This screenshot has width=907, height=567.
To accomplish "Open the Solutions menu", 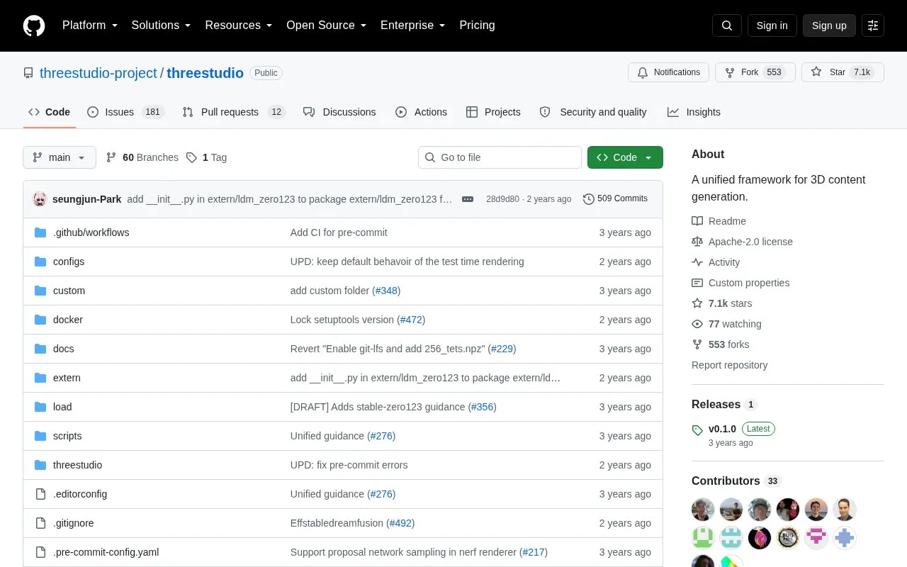I will 162,26.
